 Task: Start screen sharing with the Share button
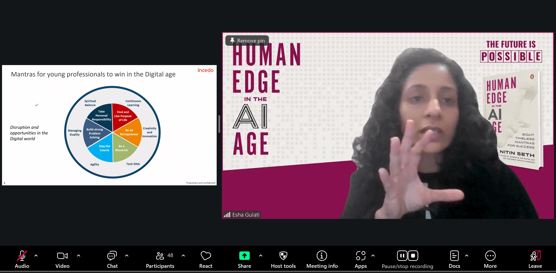[x=244, y=256]
